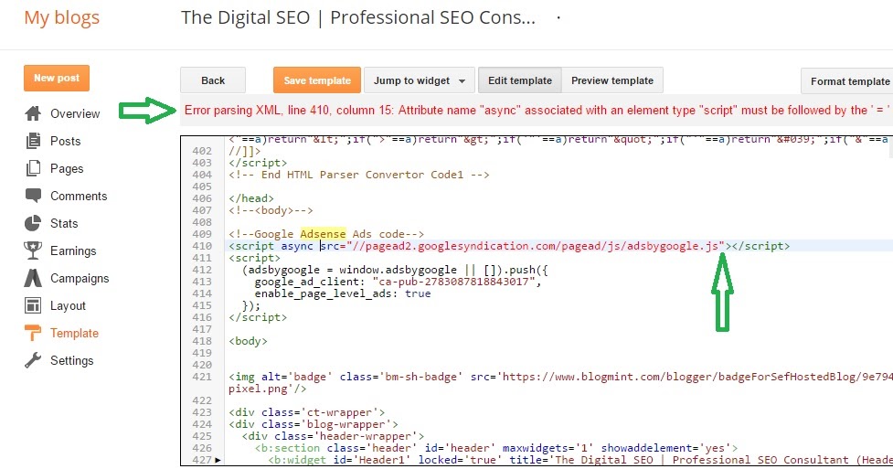Click the XML parsing error message
893x469 pixels.
click(537, 110)
